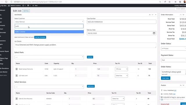Click the Qty field of Black Casing Premiume
The image size is (186, 105).
point(81,69)
